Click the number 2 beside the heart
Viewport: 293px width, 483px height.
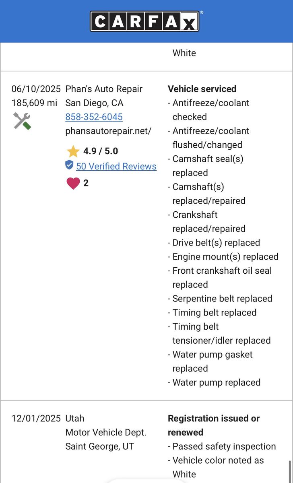86,183
